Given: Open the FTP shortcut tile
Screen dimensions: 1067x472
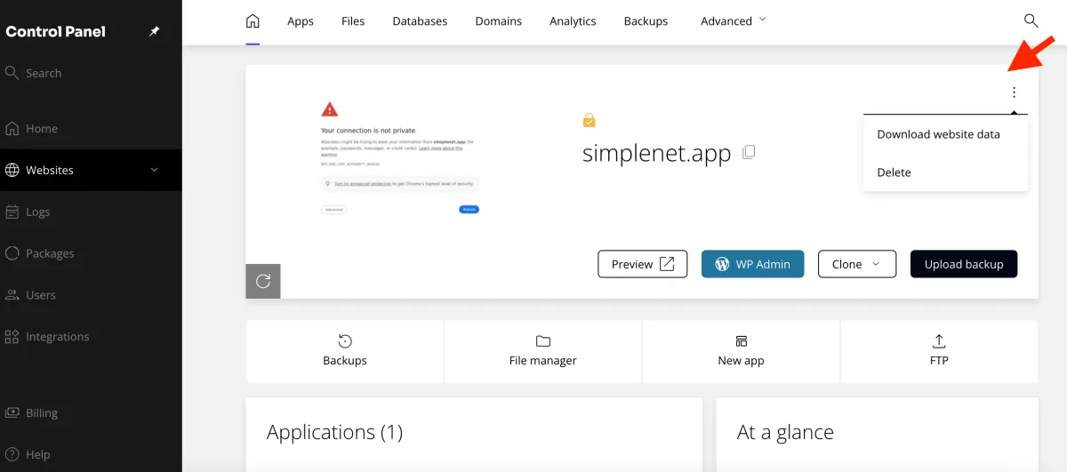Looking at the screenshot, I should tap(939, 351).
